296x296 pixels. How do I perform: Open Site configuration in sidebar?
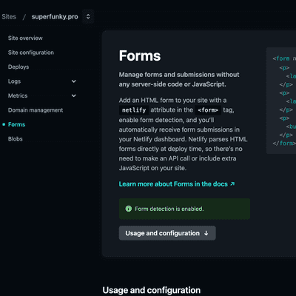[31, 53]
